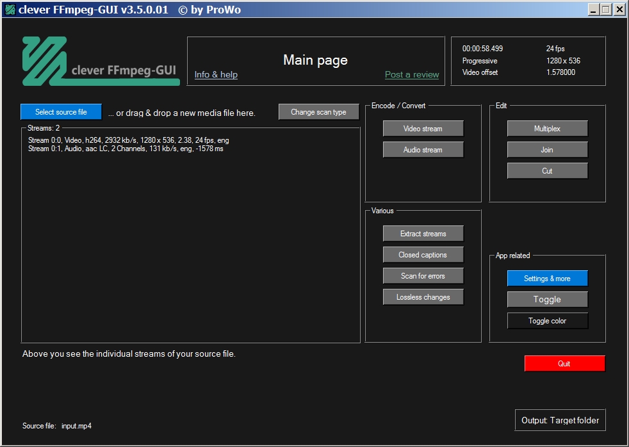Click the Toggle color button
The height and width of the screenshot is (447, 629).
click(x=547, y=321)
